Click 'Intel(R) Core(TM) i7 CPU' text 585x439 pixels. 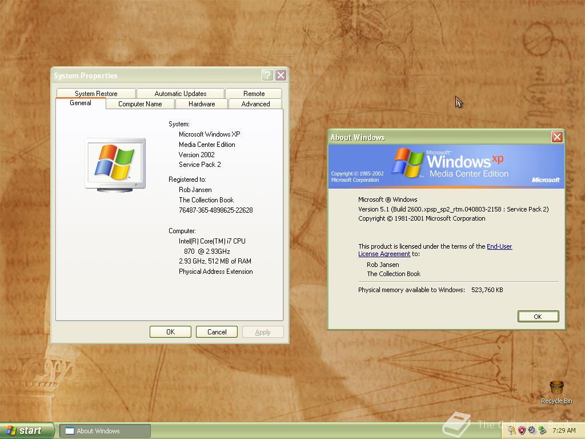[212, 241]
